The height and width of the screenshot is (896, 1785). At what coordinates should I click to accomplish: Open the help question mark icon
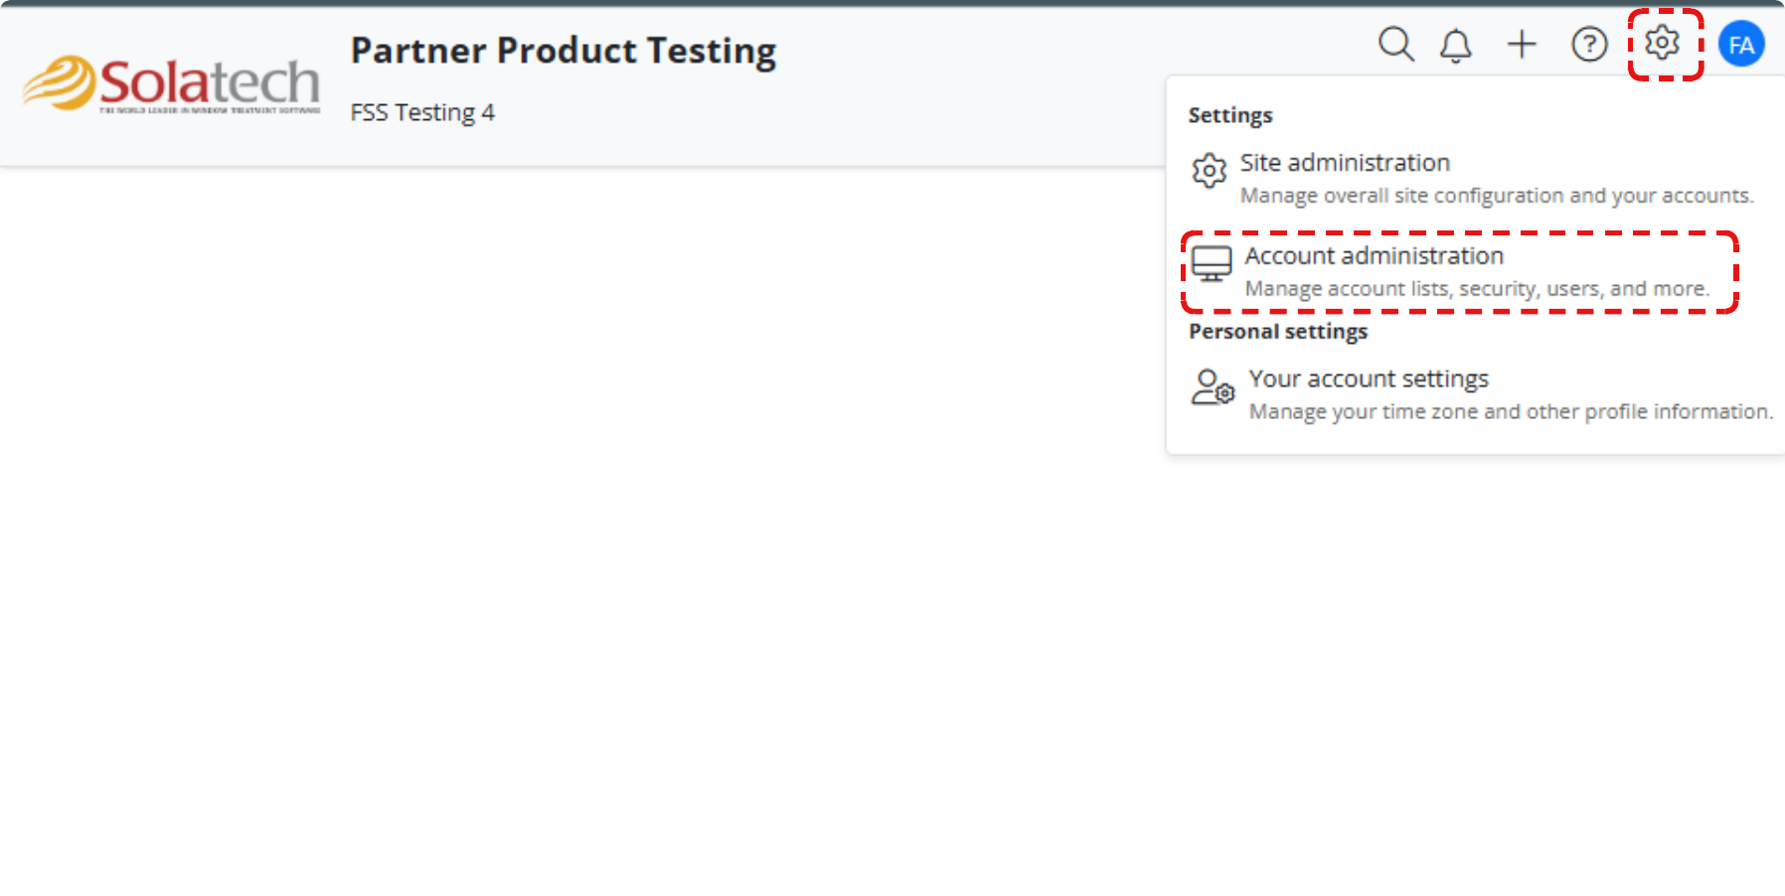(x=1588, y=45)
